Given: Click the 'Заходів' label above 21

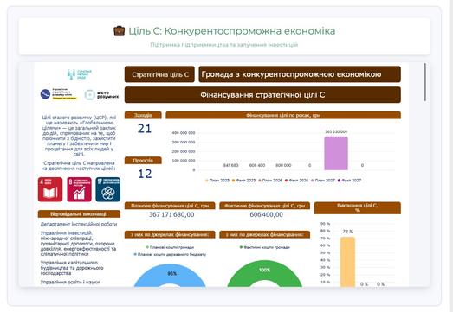Looking at the screenshot, I should [143, 115].
